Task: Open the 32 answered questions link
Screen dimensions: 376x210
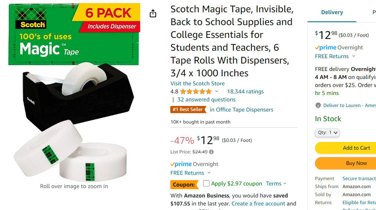Action: (x=206, y=100)
